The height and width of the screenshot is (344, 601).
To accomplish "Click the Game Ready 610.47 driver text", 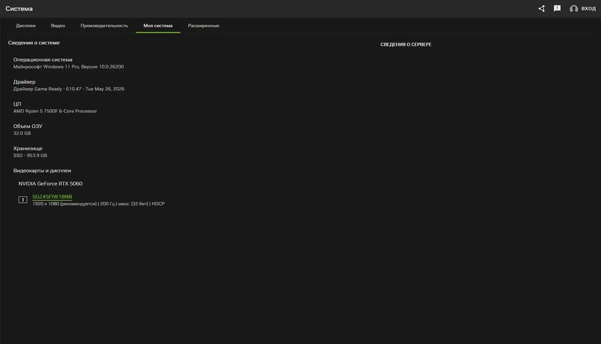I will point(69,89).
